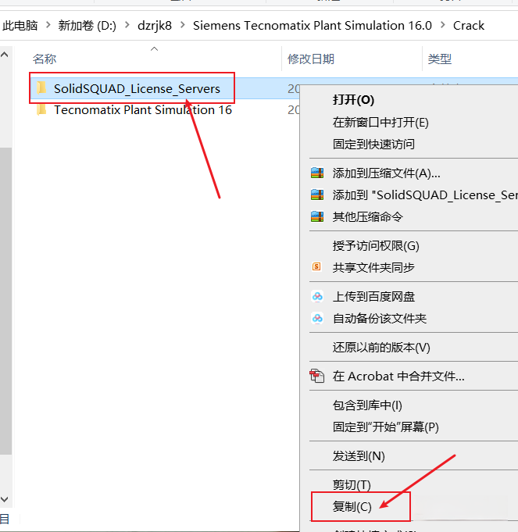Choose 添加到 "SolidSQUAD_License_Ser…" archive entry

[425, 195]
